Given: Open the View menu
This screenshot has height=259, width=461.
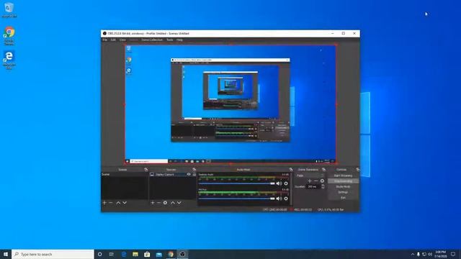Looking at the screenshot, I should (122, 40).
